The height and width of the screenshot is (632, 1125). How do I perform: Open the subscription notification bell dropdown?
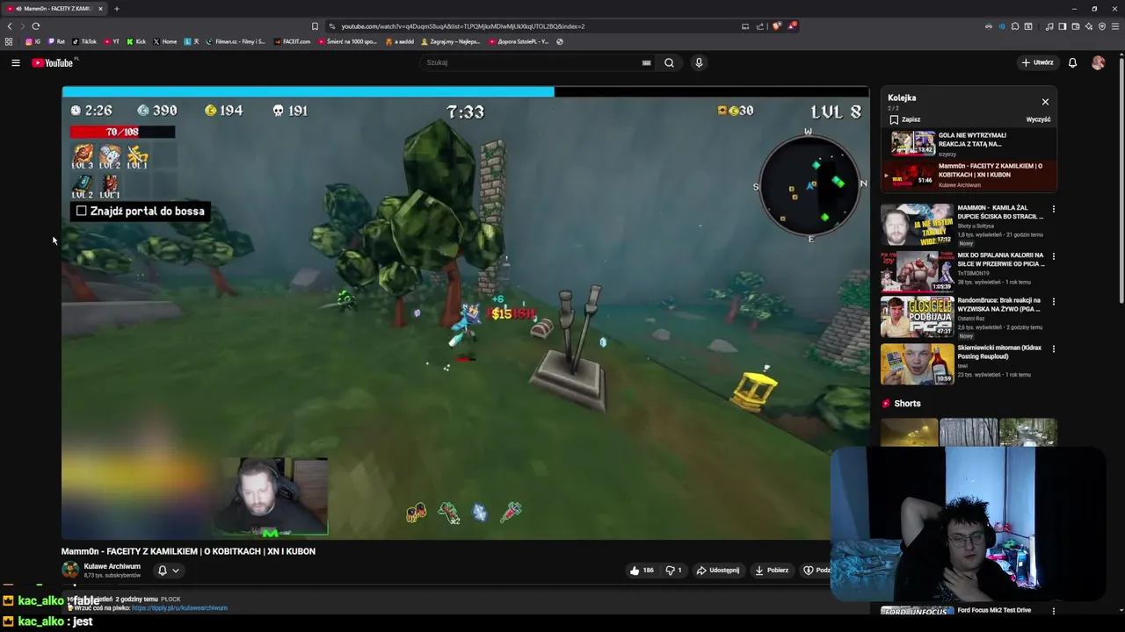tap(168, 571)
